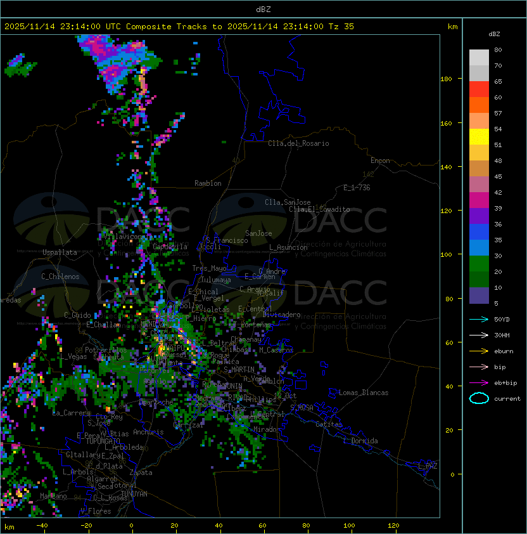Click the 'Ramblon' label near top center
The width and height of the screenshot is (527, 534).
(208, 183)
